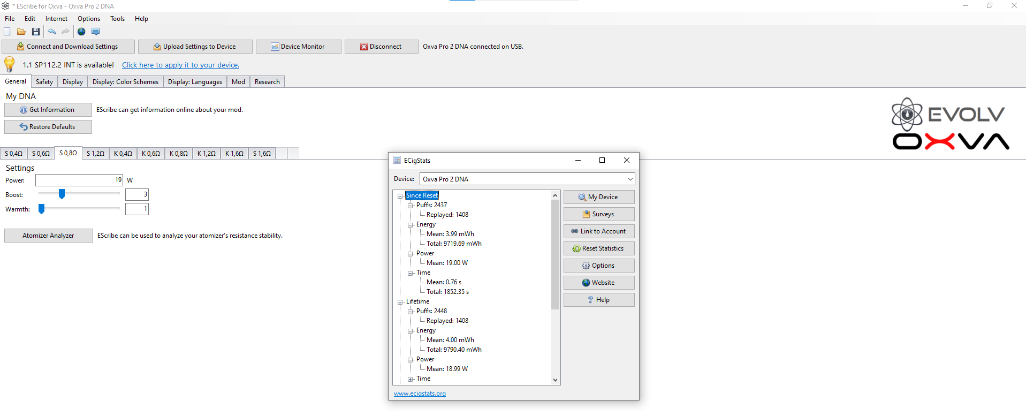Screen dimensions: 1026x416
Task: Click the Boost slider handle
Action: (62, 194)
